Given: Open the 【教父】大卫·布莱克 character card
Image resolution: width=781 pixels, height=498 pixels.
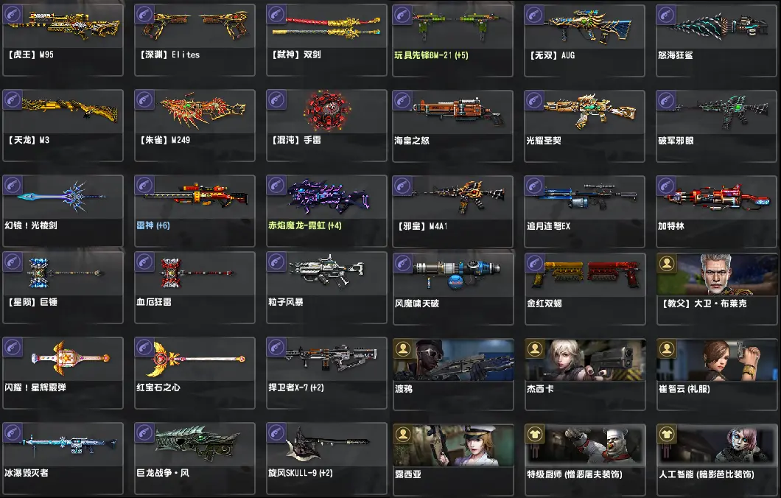Looking at the screenshot, I should click(717, 288).
